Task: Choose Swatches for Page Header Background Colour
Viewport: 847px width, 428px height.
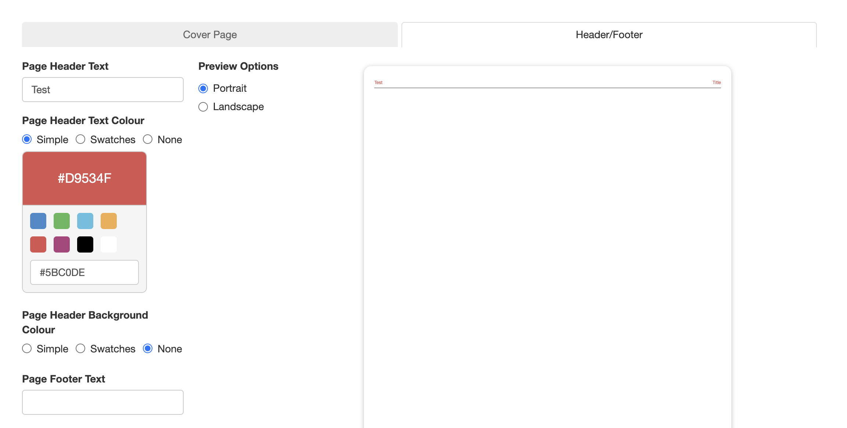Action: [80, 349]
